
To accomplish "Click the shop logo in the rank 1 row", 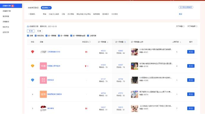I will [x=43, y=52].
